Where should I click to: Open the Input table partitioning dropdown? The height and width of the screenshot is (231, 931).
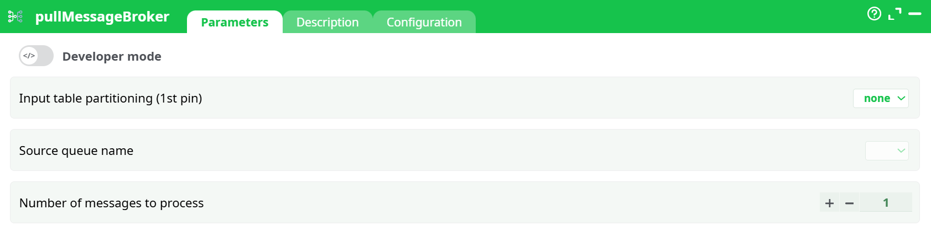[x=880, y=98]
